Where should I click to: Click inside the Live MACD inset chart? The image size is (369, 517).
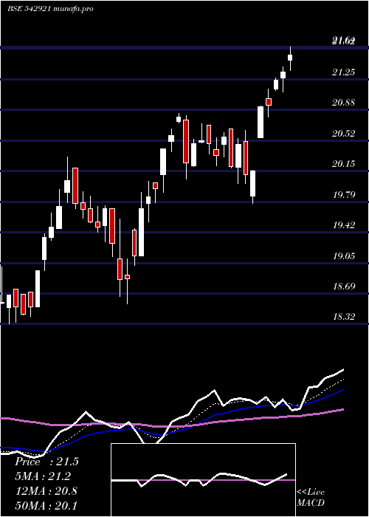[x=203, y=480]
